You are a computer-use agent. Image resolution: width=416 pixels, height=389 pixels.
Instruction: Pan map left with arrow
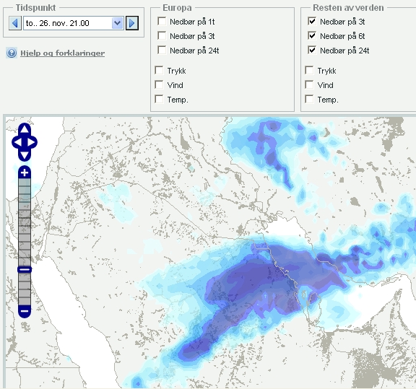(17, 142)
